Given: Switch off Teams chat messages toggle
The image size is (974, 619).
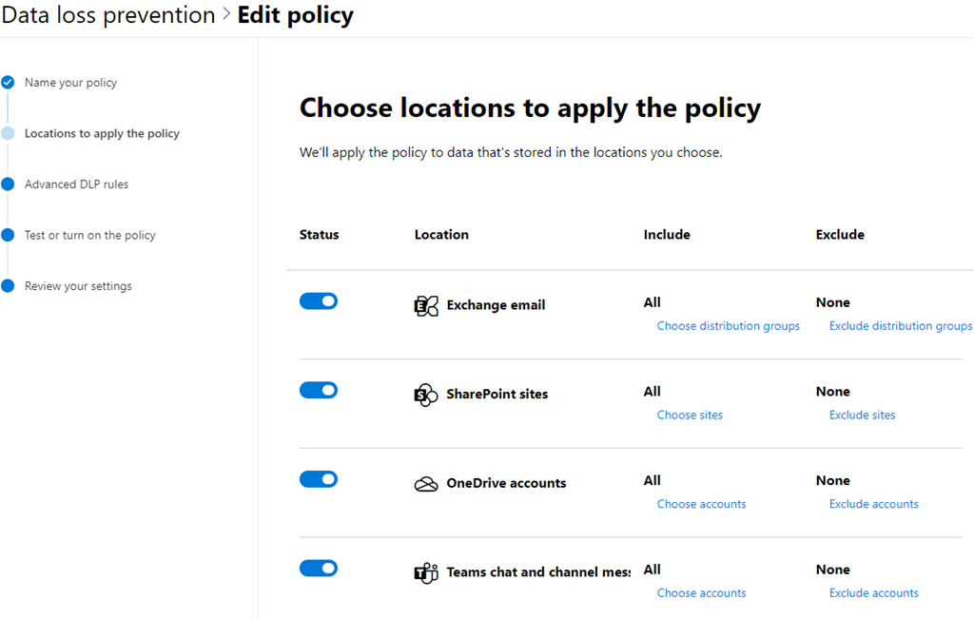Looking at the screenshot, I should click(x=319, y=569).
